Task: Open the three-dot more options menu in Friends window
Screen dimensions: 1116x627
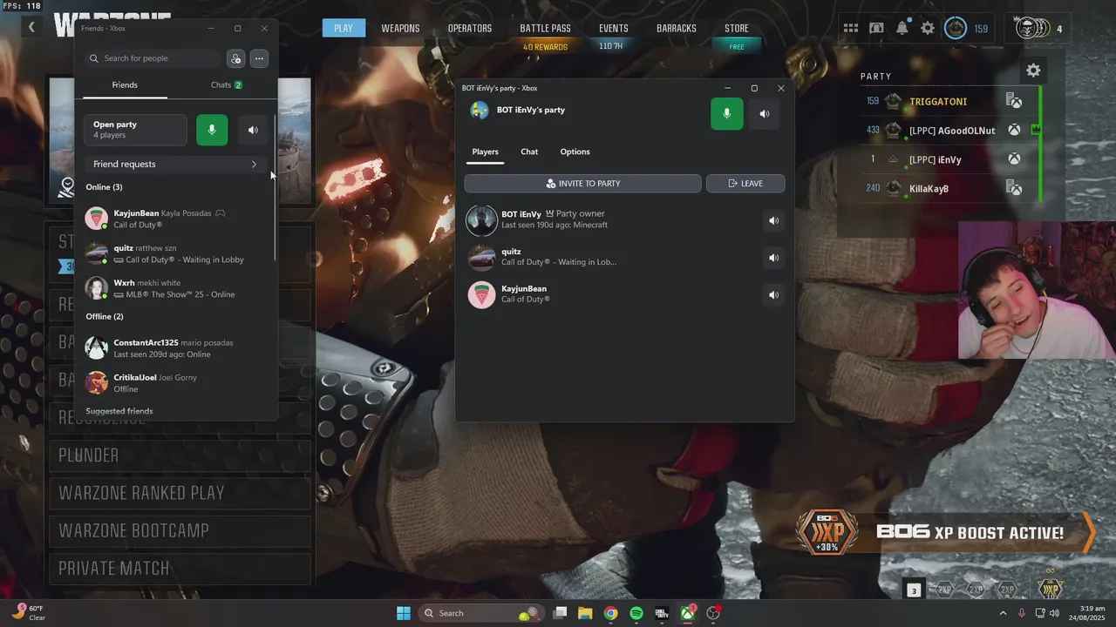Action: coord(259,58)
